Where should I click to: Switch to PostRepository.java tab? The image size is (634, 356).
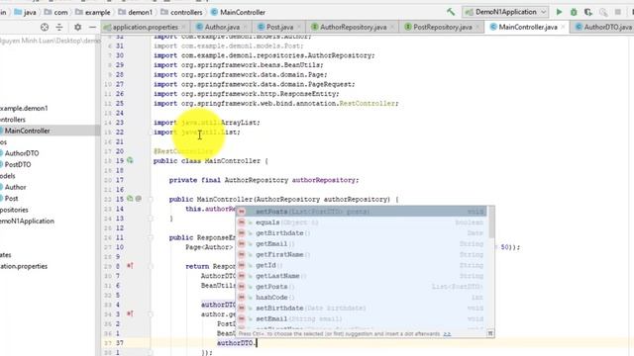(443, 27)
